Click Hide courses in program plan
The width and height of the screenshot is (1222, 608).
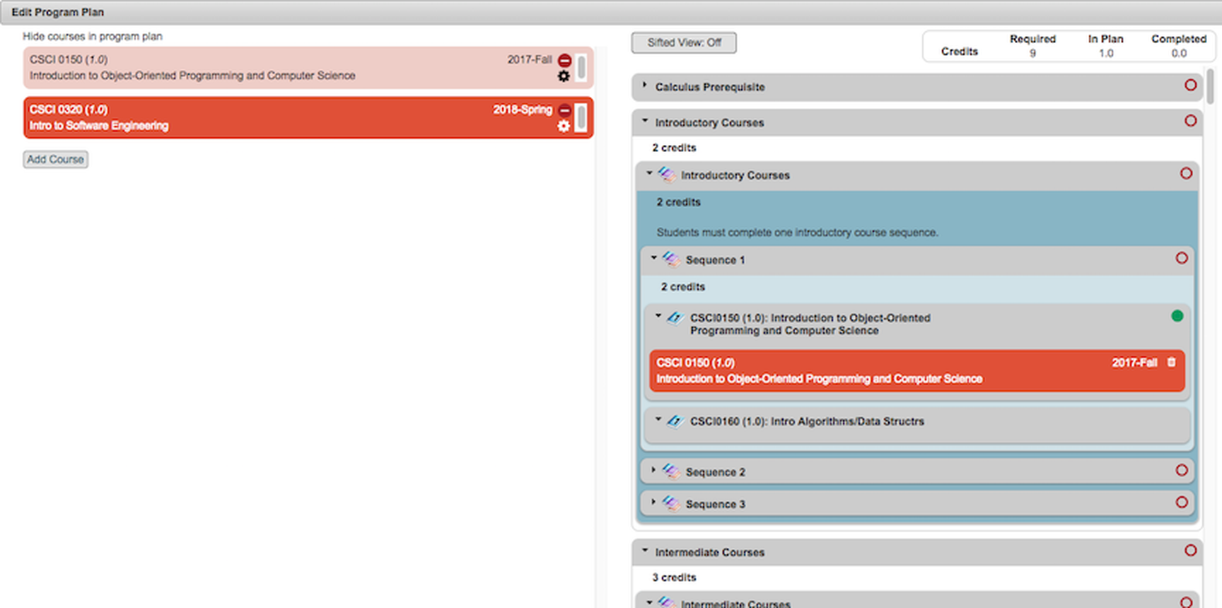[x=92, y=36]
